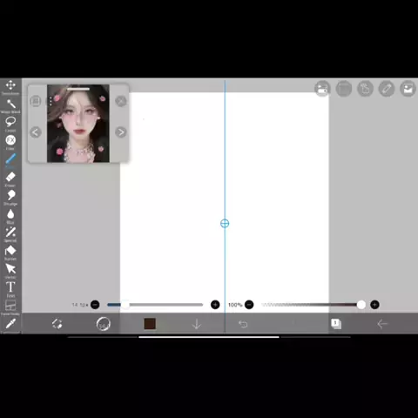
Task: Select the Eraser tool
Action: pos(10,177)
